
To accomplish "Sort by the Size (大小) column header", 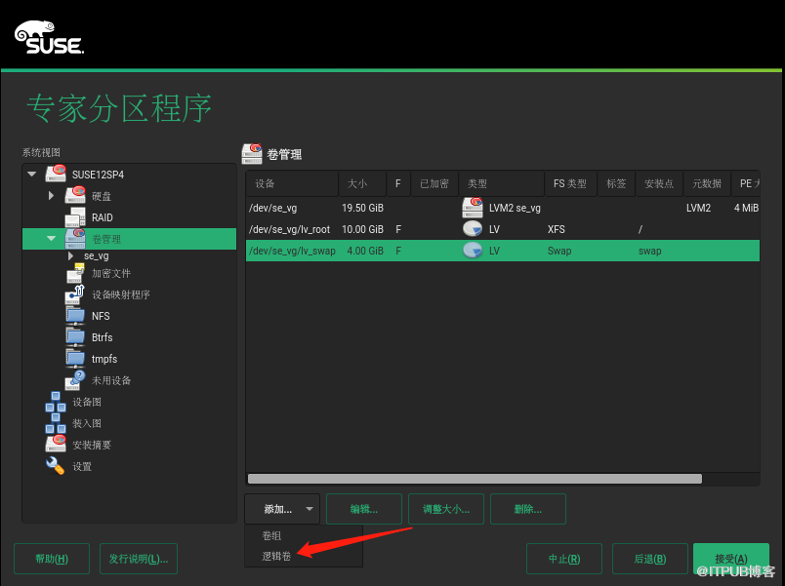I will (x=362, y=183).
